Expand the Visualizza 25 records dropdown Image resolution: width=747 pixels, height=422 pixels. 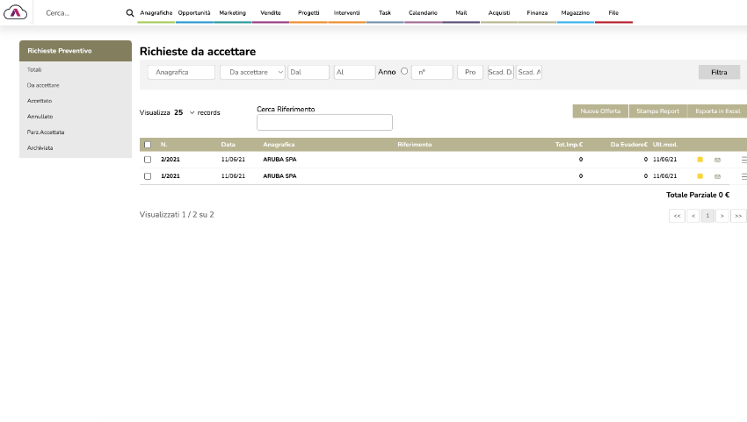tap(192, 113)
